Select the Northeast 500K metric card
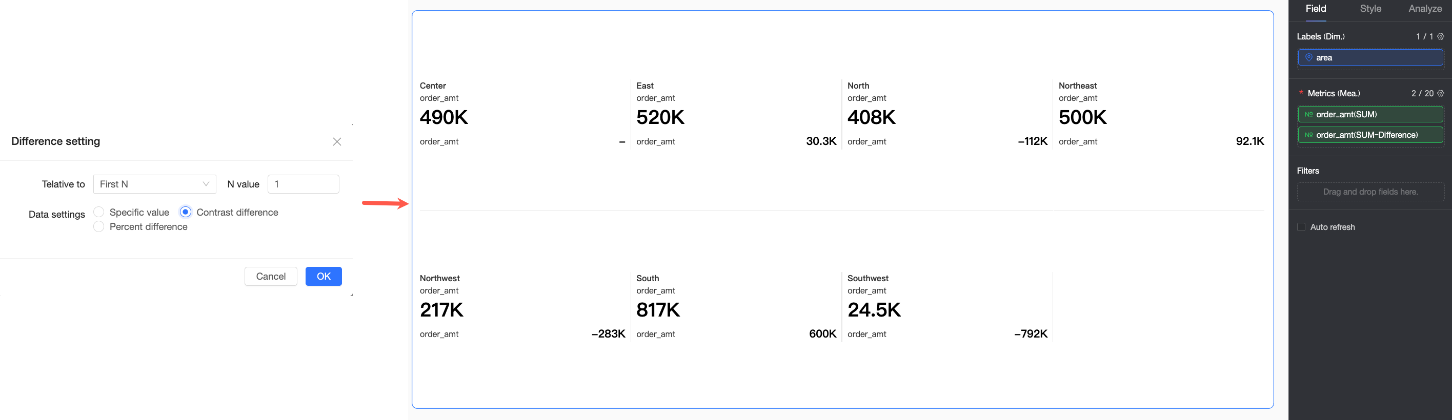The width and height of the screenshot is (1452, 420). [x=1160, y=115]
